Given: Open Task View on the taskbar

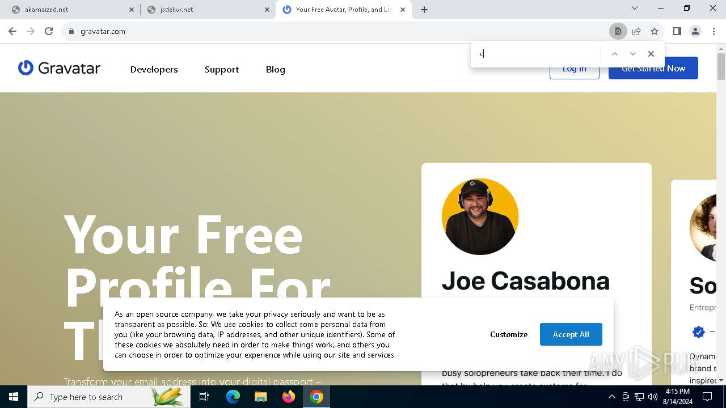Looking at the screenshot, I should 204,397.
